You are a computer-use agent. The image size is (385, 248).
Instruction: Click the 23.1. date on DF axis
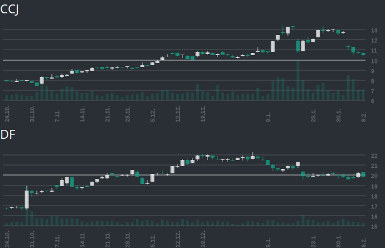coord(313,241)
